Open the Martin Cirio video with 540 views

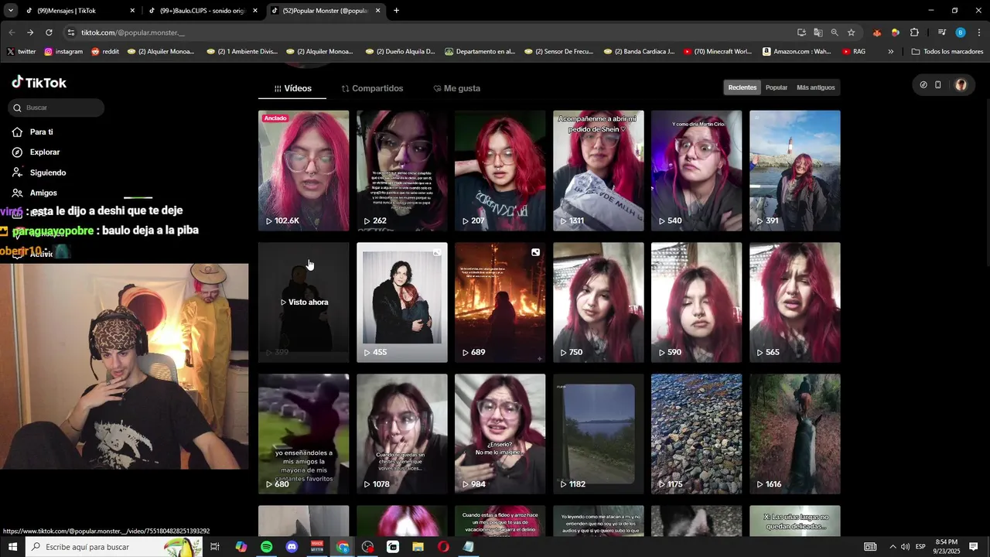(696, 170)
